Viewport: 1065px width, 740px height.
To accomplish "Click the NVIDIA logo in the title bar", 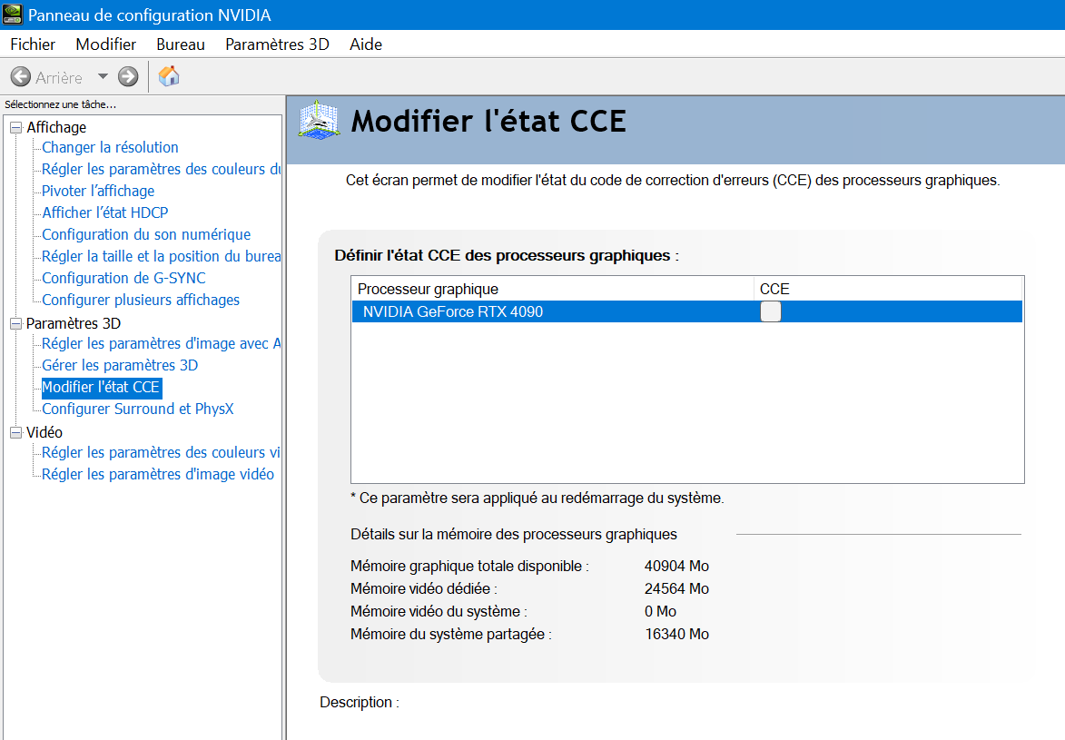I will point(13,15).
